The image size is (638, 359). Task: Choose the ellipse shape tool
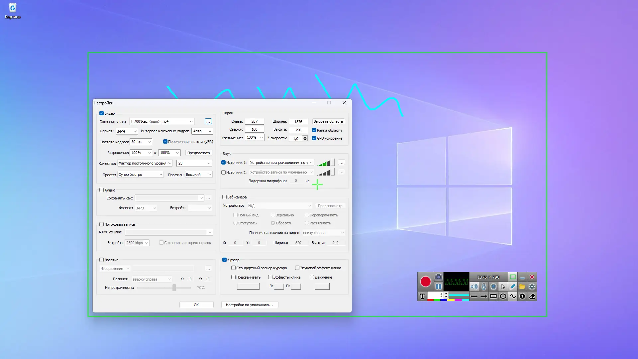(503, 296)
